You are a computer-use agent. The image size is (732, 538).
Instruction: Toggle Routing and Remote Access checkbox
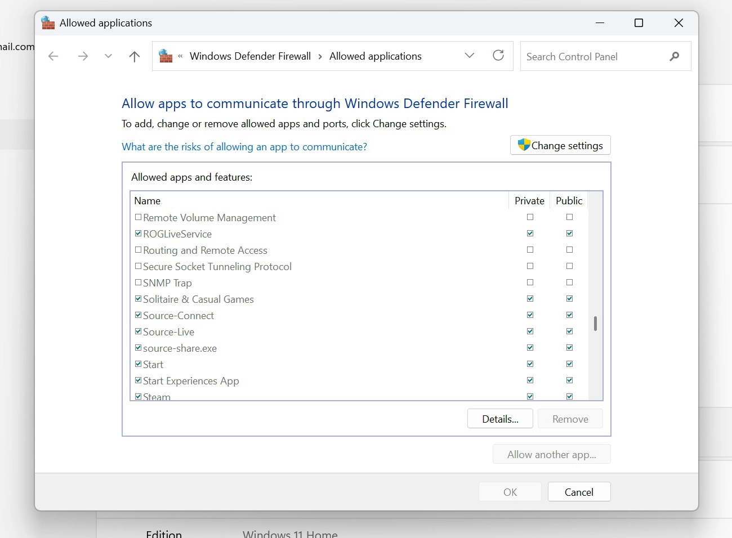[x=138, y=250]
